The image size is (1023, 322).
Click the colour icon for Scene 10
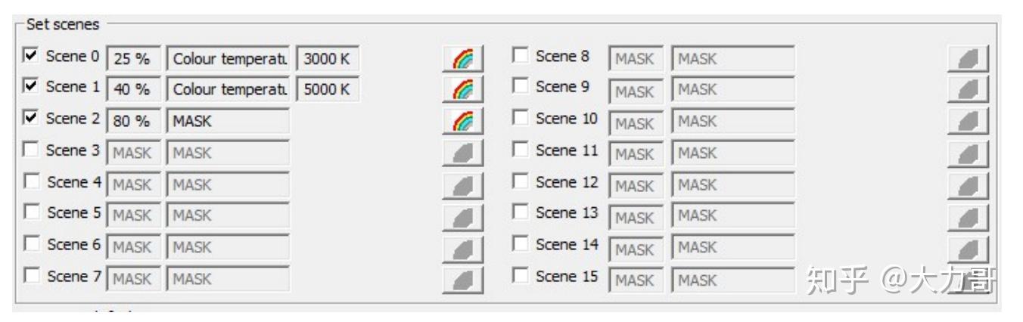pyautogui.click(x=968, y=122)
